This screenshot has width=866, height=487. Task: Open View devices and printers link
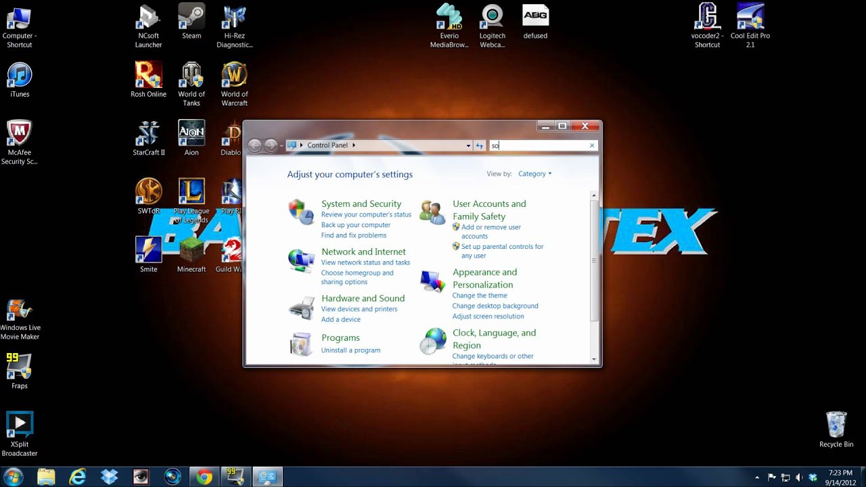[359, 309]
